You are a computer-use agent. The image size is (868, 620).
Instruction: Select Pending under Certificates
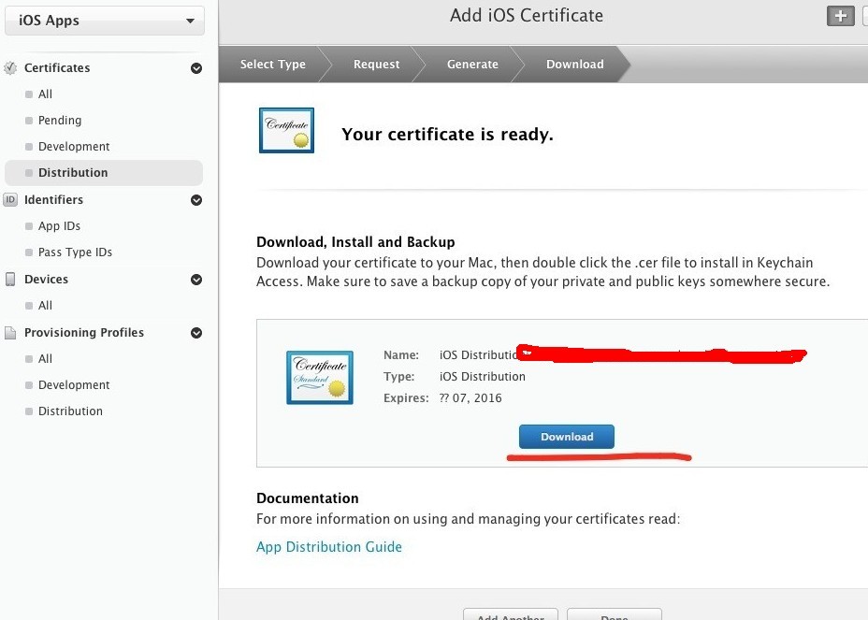tap(60, 120)
